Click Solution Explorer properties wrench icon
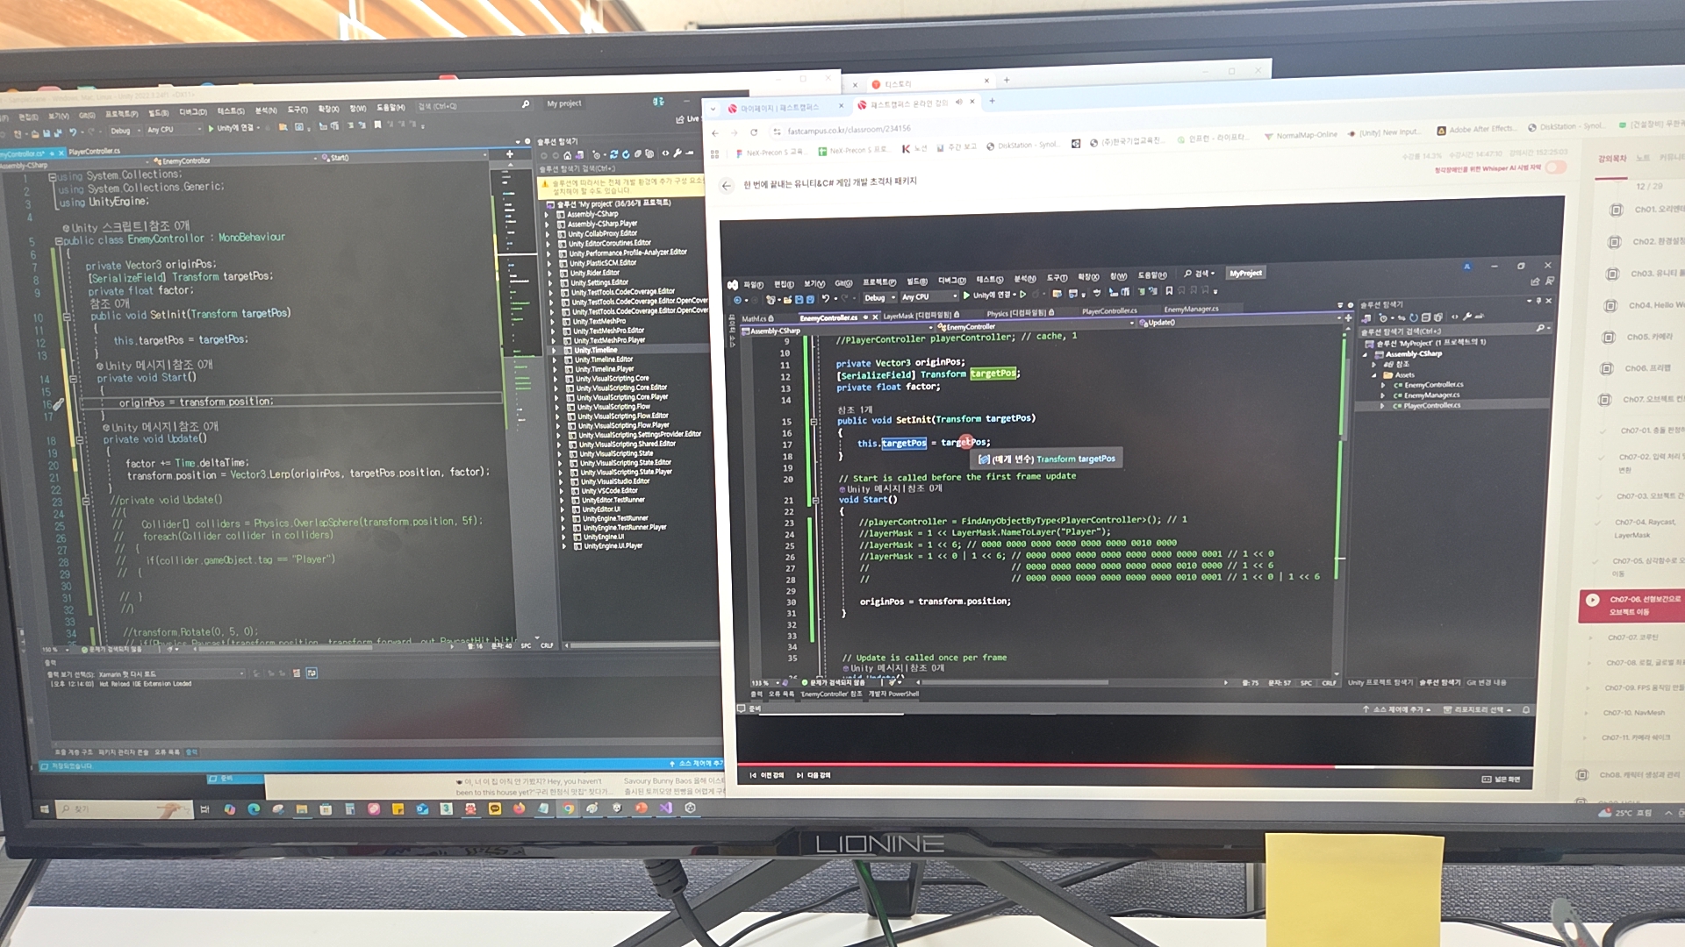The height and width of the screenshot is (947, 1685). click(677, 153)
